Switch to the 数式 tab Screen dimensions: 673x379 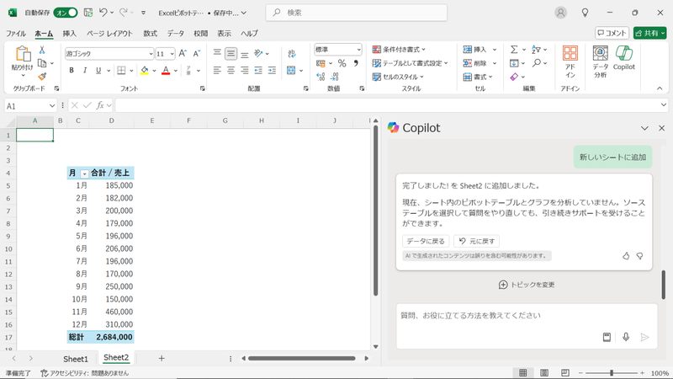click(x=151, y=34)
